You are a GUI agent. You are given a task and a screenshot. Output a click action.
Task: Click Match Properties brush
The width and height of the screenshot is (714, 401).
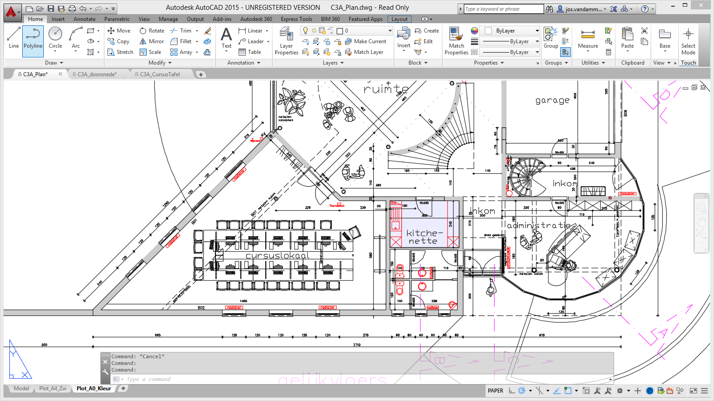pos(456,41)
